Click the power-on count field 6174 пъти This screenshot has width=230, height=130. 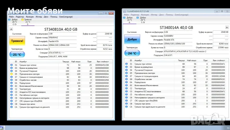point(105,45)
